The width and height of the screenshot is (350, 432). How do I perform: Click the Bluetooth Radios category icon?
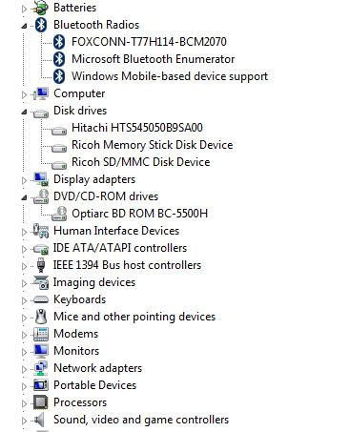[41, 25]
